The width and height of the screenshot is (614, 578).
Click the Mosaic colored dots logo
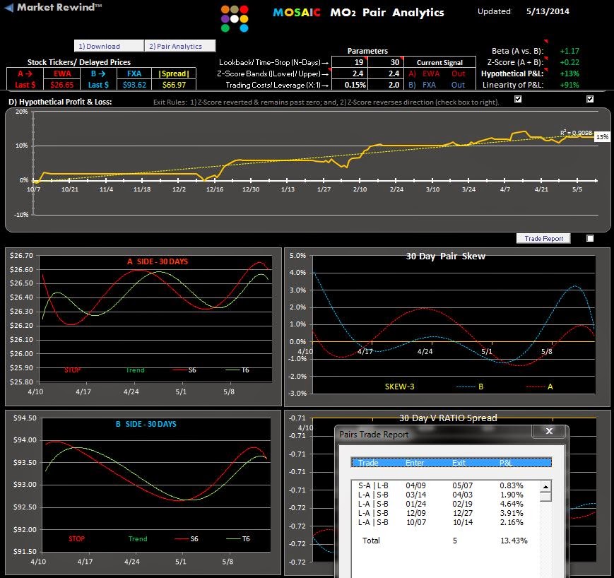coord(234,18)
